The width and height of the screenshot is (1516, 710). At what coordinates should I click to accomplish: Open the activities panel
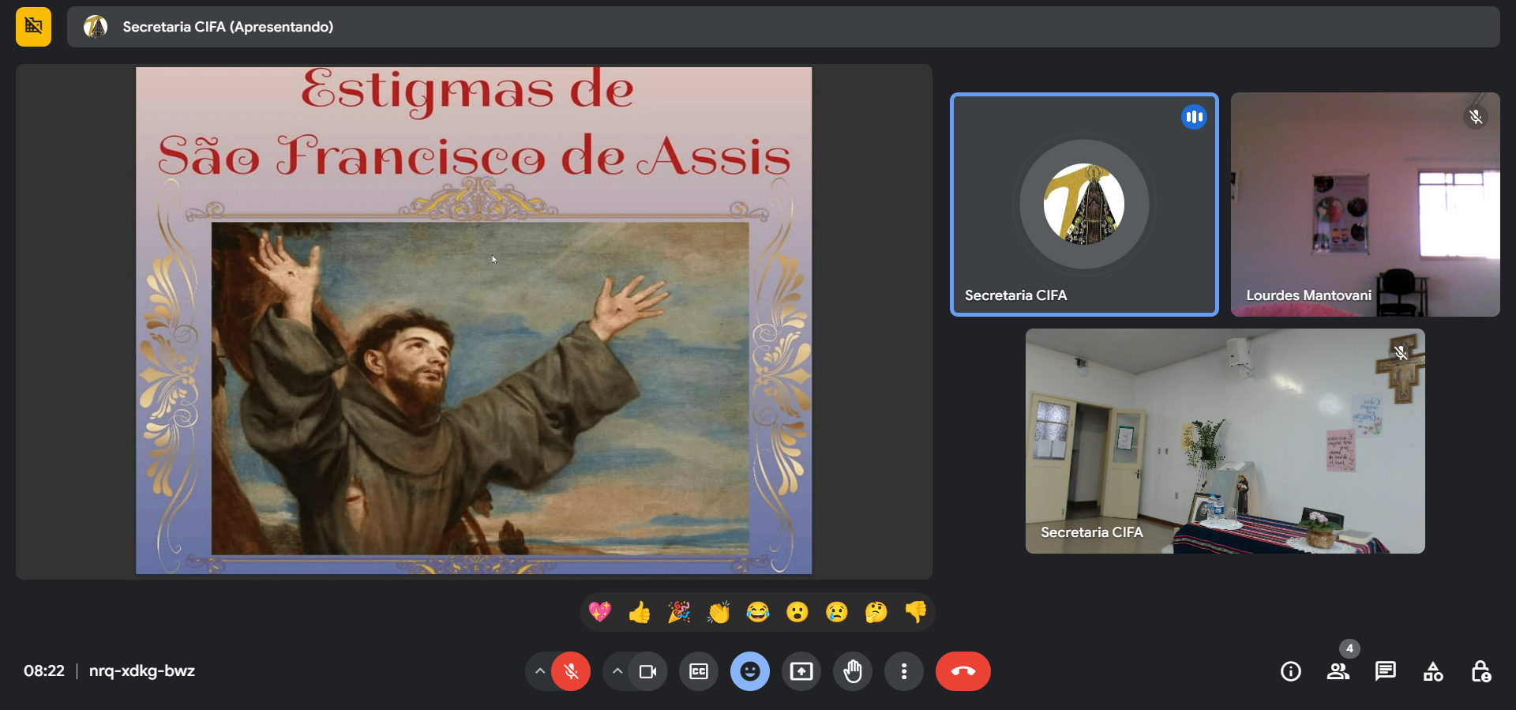[x=1433, y=671]
